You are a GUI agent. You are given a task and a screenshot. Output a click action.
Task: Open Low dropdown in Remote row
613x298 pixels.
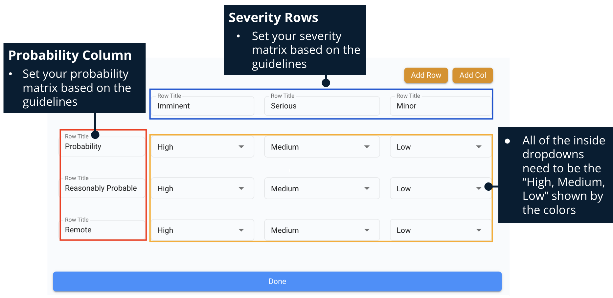point(440,230)
